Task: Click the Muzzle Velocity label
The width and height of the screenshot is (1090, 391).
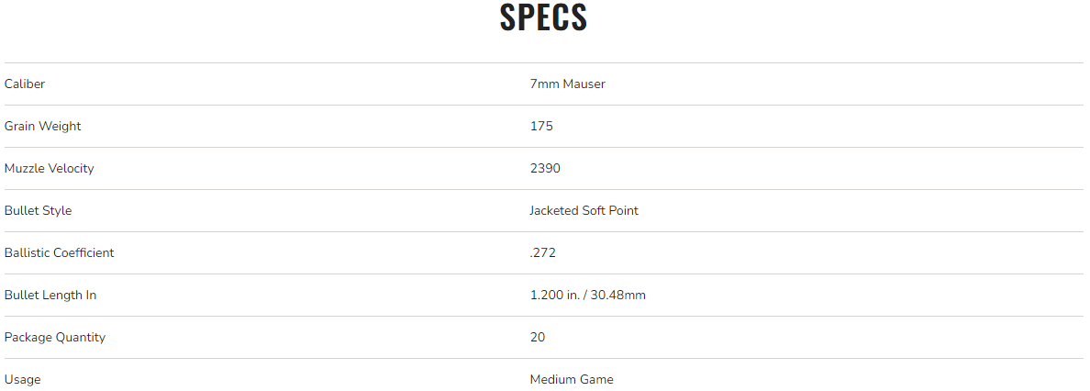Action: pyautogui.click(x=49, y=168)
